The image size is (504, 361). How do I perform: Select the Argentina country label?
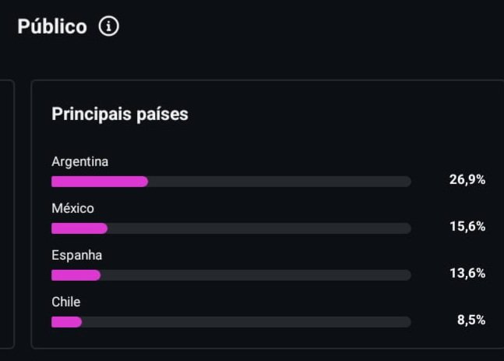click(x=80, y=162)
